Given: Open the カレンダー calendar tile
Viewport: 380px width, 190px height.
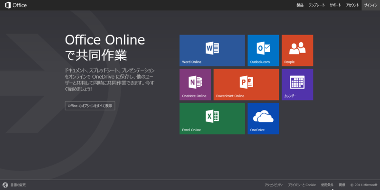Looking at the screenshot, I should [x=297, y=85].
